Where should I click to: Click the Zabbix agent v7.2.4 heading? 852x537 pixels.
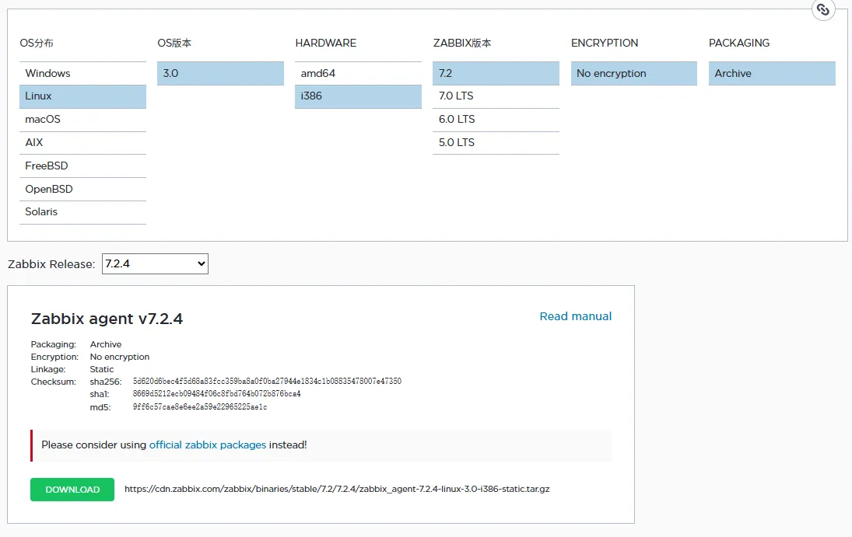[x=107, y=318]
